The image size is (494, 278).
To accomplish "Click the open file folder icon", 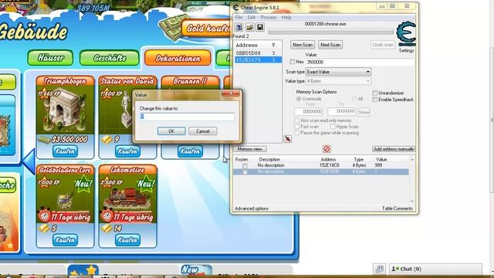I will (x=250, y=27).
